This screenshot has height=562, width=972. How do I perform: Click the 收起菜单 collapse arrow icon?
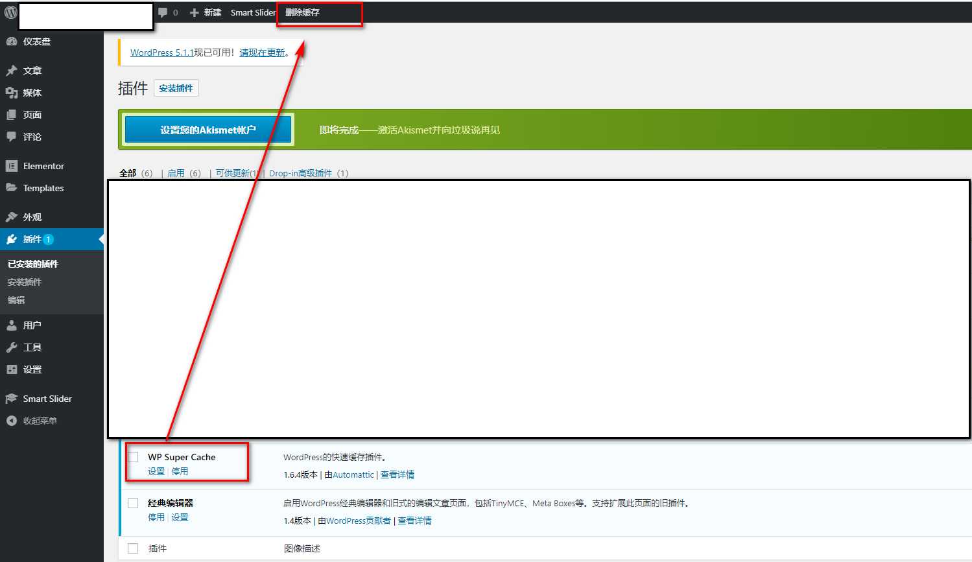click(x=12, y=421)
